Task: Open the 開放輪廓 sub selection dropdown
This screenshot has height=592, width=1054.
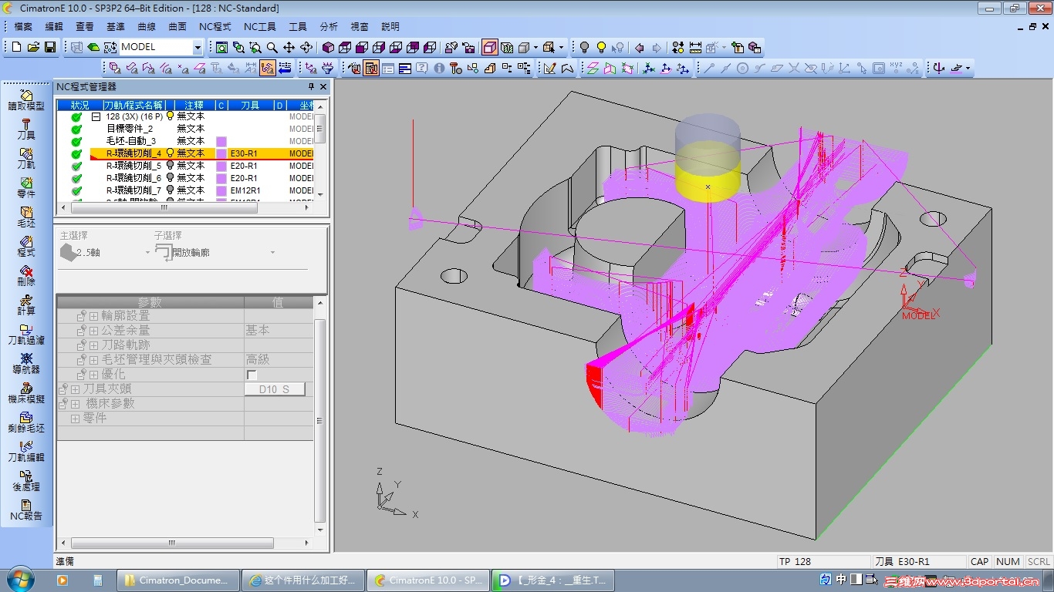Action: tap(272, 253)
